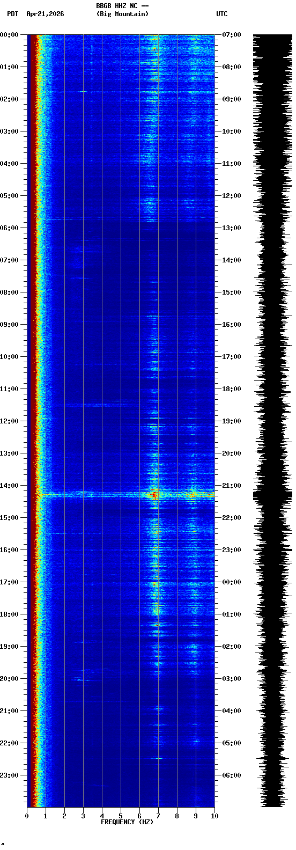Click the '7' frequency tick label
This screenshot has height=850, width=296.
click(x=158, y=816)
